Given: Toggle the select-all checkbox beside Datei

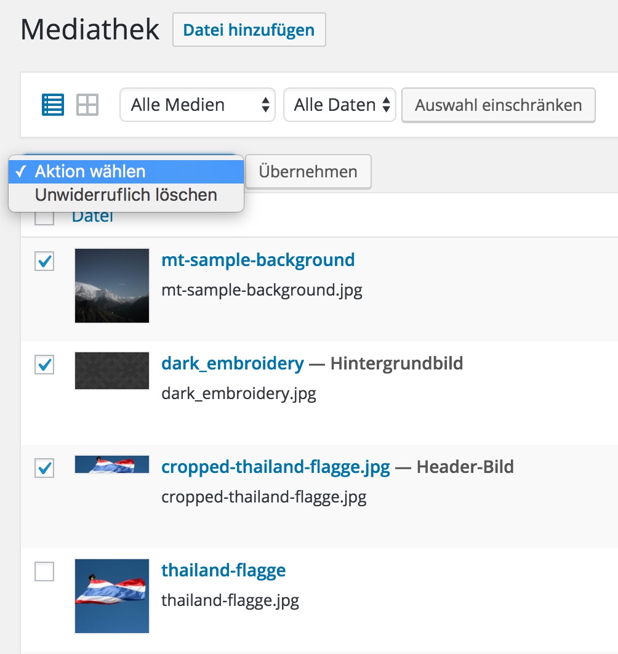Looking at the screenshot, I should pos(44,217).
